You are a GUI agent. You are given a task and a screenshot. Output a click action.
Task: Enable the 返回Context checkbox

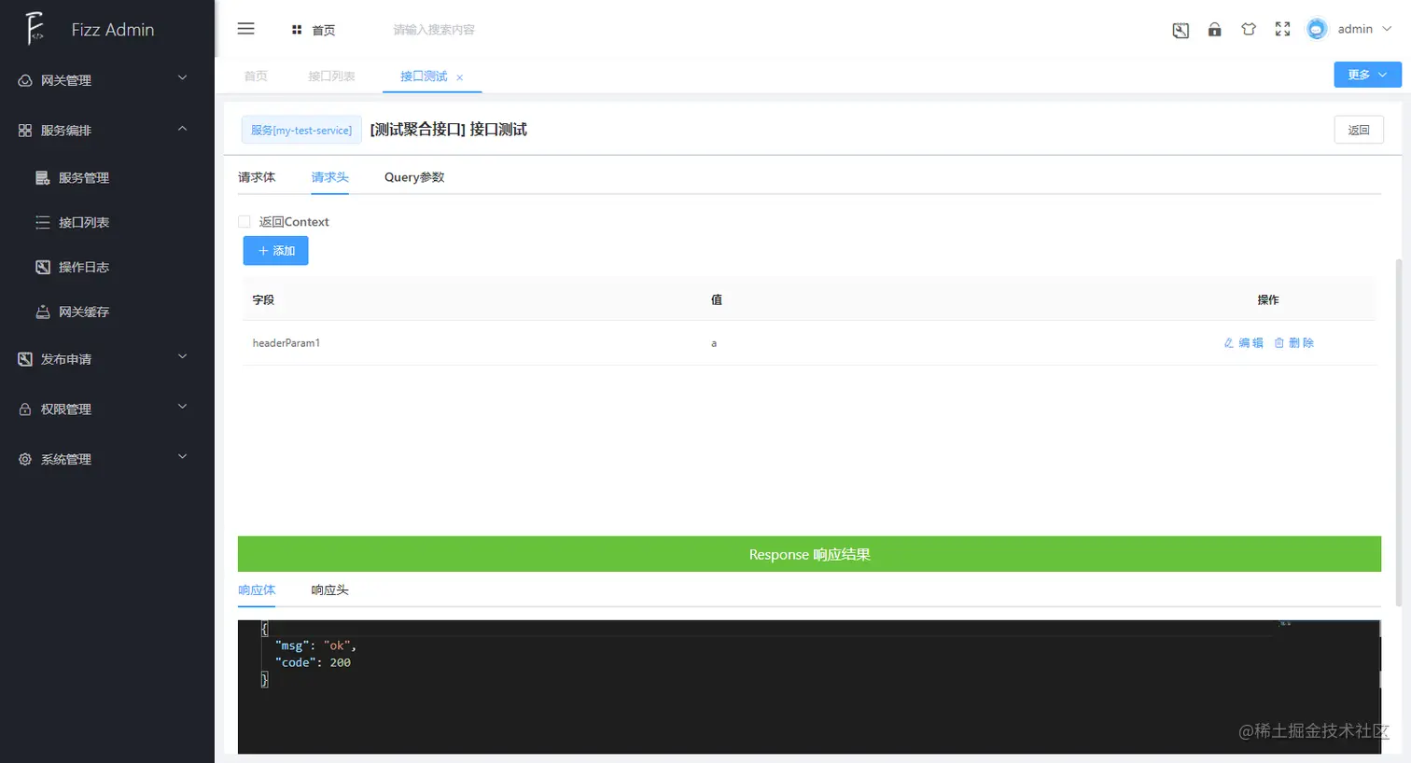coord(244,222)
